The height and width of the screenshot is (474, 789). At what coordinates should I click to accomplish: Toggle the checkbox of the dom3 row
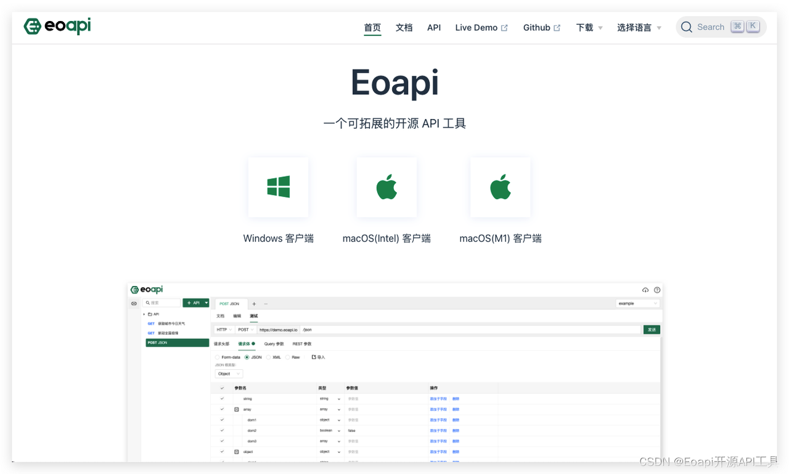click(x=222, y=441)
